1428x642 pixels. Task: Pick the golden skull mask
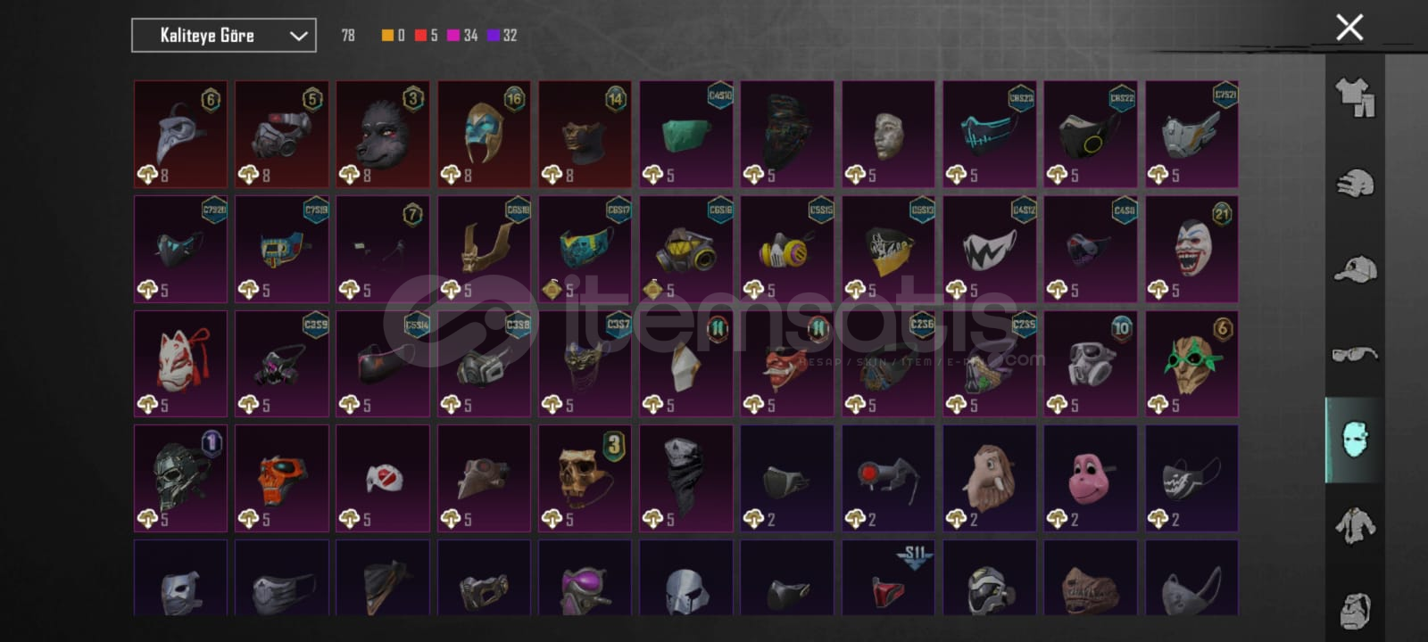(585, 478)
